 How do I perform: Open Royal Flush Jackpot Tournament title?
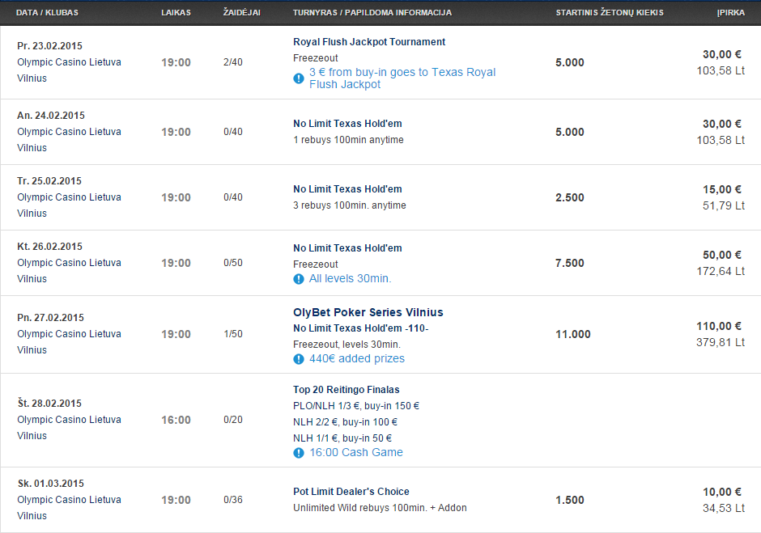369,42
